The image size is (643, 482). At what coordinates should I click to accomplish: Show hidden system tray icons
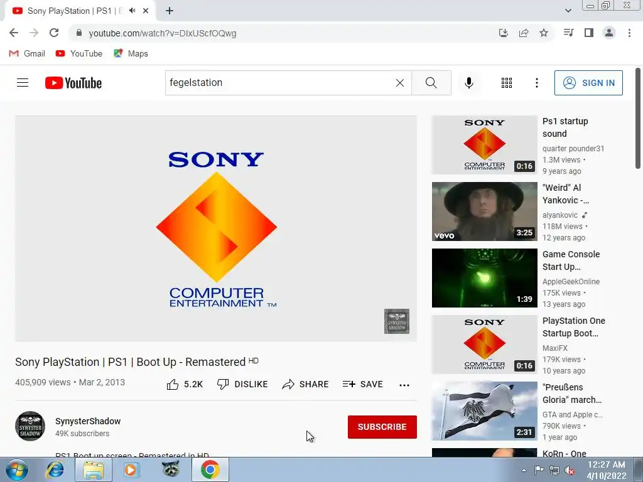click(524, 470)
